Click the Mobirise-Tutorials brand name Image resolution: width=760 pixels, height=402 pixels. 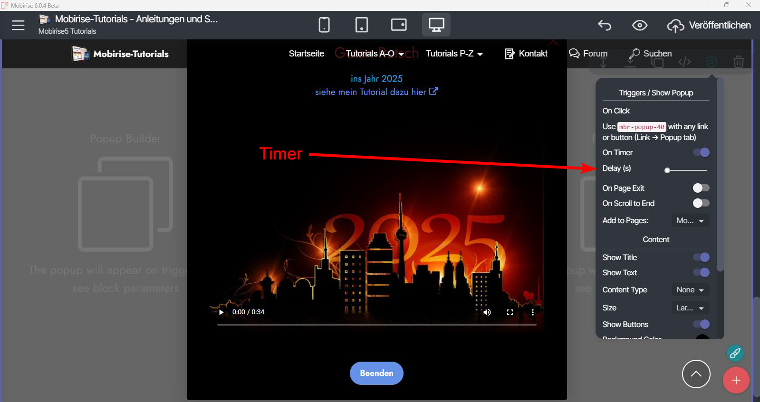131,54
